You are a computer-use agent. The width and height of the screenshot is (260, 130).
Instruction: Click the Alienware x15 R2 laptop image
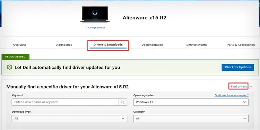95,14
